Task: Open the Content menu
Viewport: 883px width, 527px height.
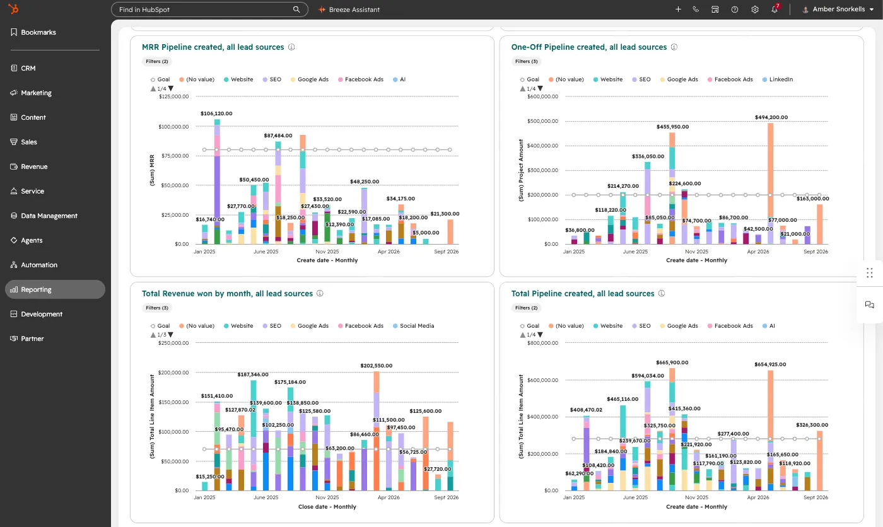Action: [x=28, y=117]
